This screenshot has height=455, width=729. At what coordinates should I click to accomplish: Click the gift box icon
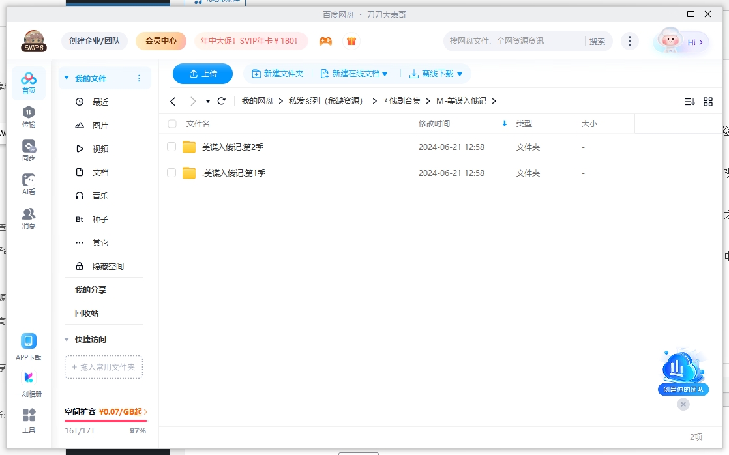tap(351, 41)
